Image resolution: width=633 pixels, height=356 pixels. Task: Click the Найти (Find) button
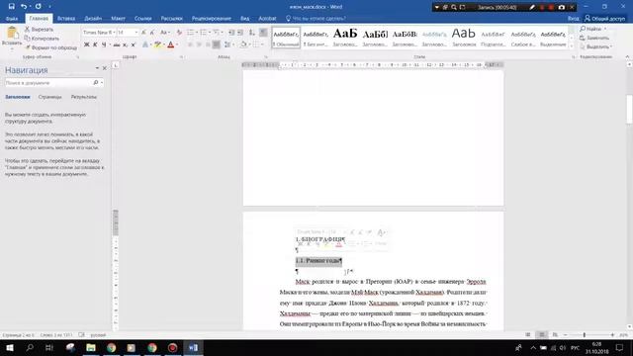pyautogui.click(x=593, y=29)
